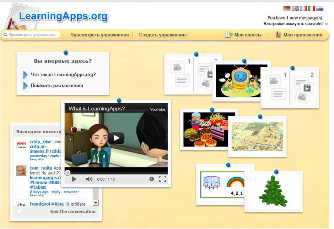Open the rainbow 4,2,1 app thumbnail
Viewport: 334px width, 229px height.
tap(222, 184)
